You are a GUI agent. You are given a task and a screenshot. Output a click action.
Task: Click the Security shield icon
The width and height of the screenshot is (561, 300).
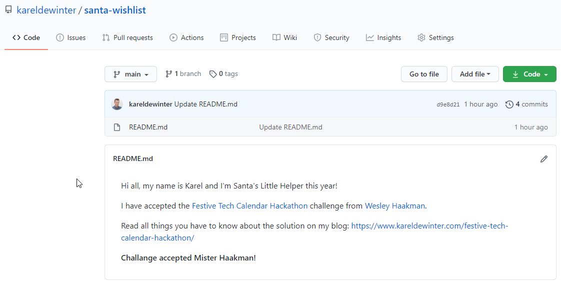coord(317,37)
